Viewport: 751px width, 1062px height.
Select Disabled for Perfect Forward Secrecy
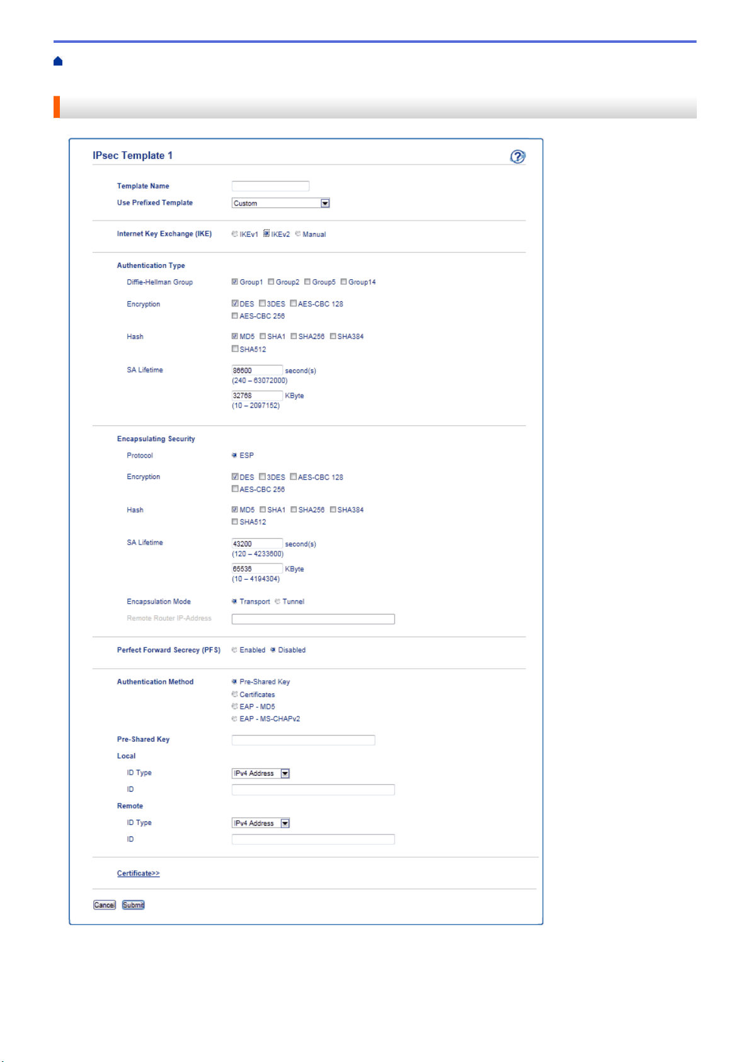click(273, 650)
